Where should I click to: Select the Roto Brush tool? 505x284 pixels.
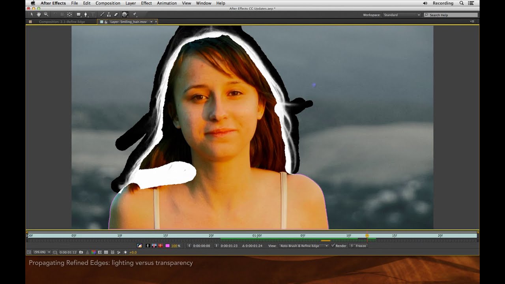pos(125,14)
